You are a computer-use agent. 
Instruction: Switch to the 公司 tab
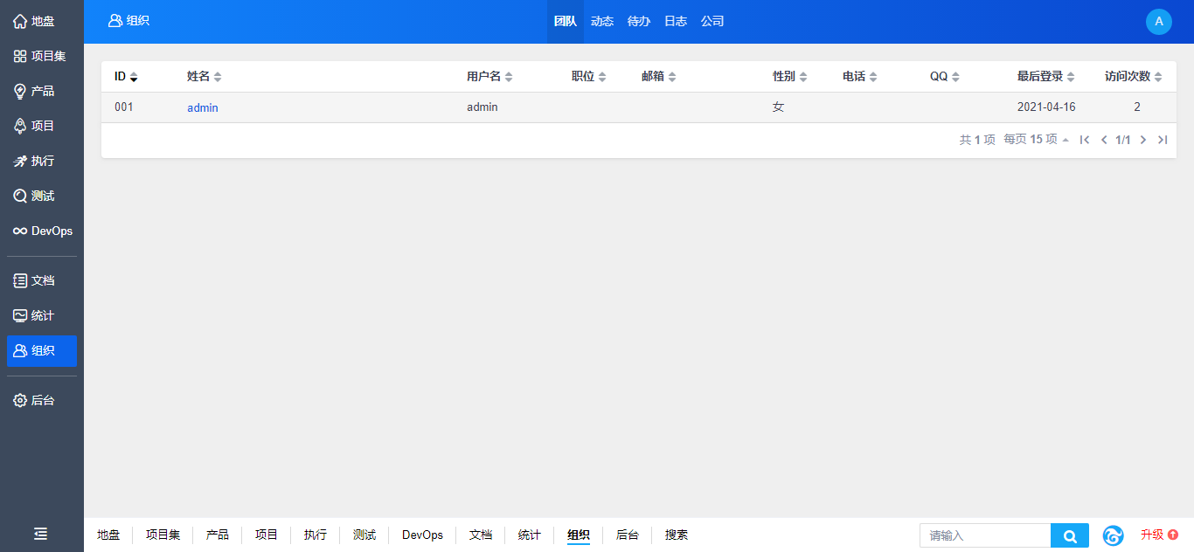(x=712, y=22)
